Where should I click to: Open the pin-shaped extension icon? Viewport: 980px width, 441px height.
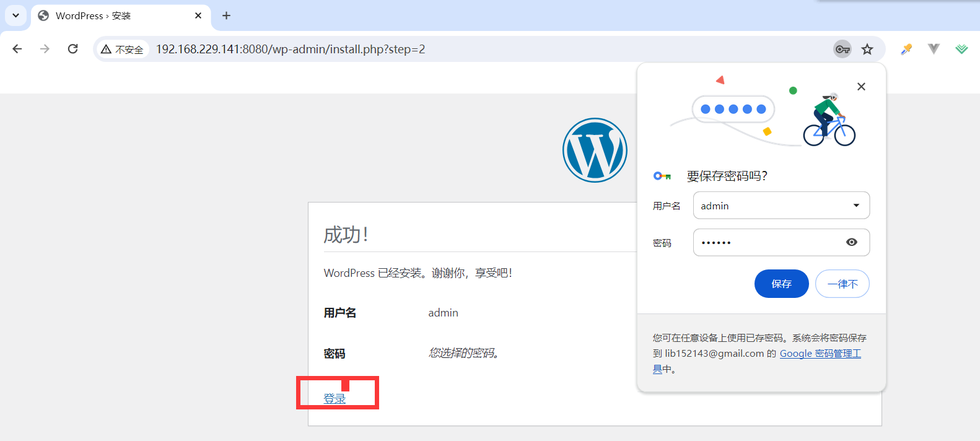coord(906,50)
